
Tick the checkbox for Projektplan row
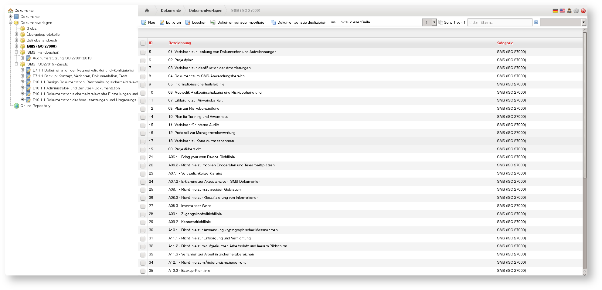143,60
